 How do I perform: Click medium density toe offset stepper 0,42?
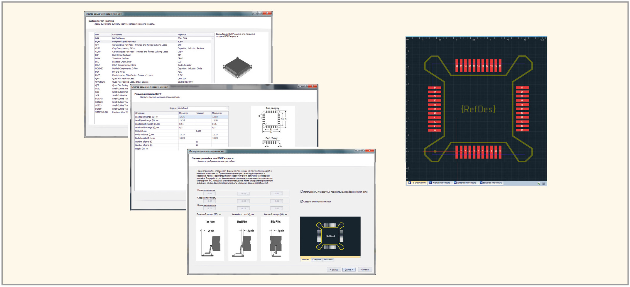coord(210,201)
